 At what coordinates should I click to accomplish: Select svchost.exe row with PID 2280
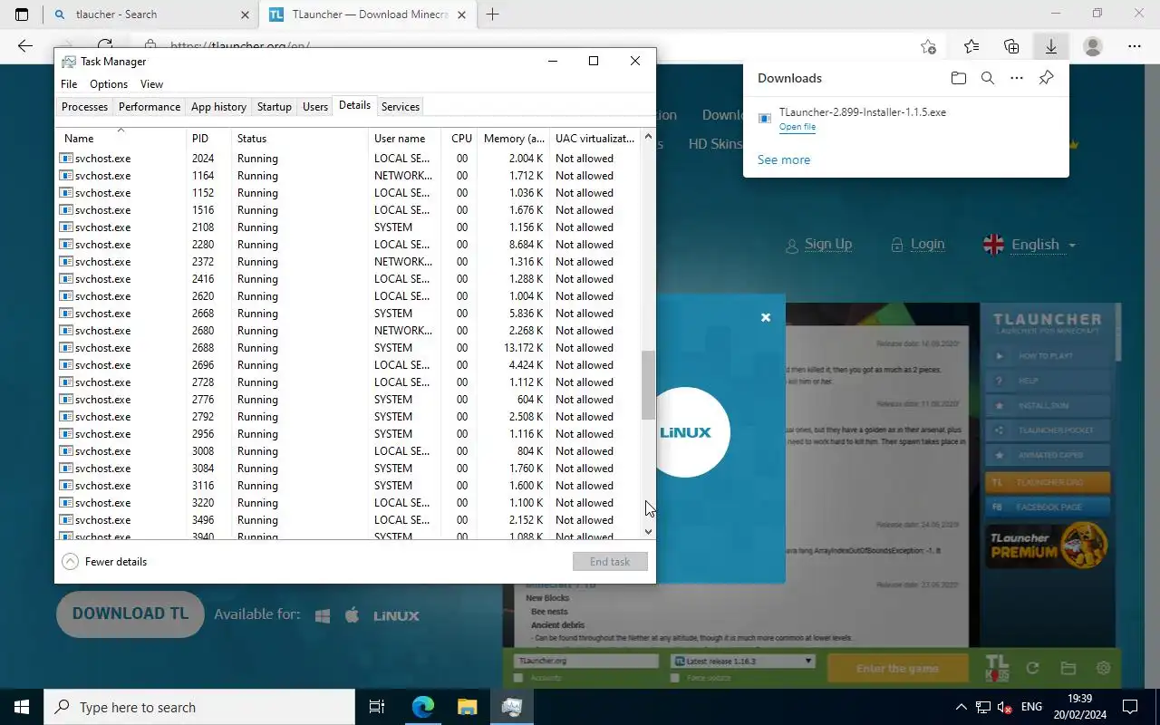(x=349, y=245)
